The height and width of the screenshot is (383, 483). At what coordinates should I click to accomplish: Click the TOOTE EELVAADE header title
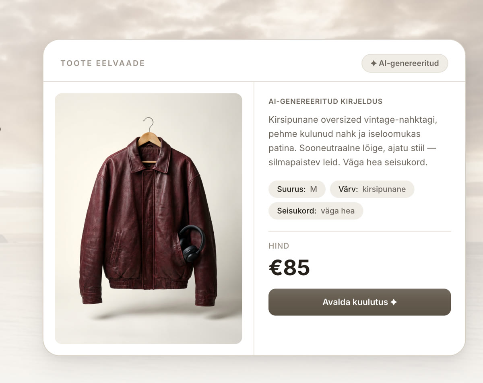coord(103,63)
